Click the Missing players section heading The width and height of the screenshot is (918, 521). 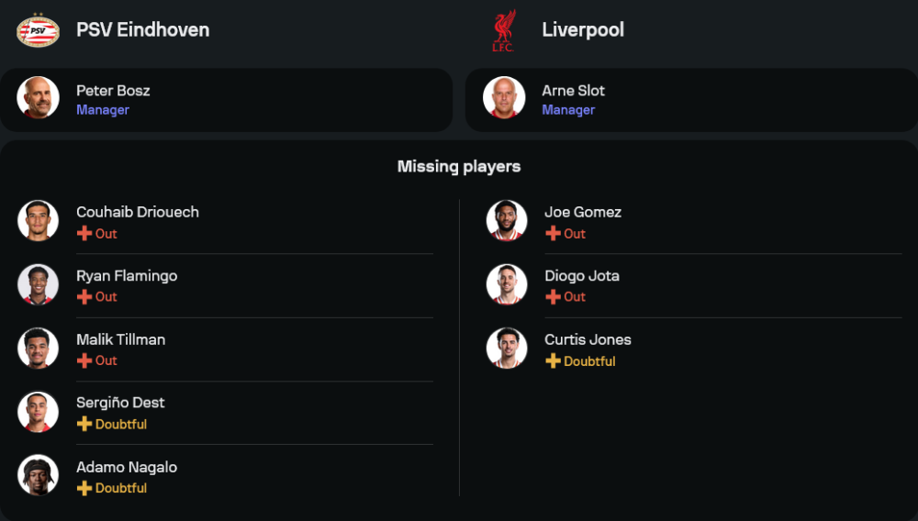click(x=459, y=167)
